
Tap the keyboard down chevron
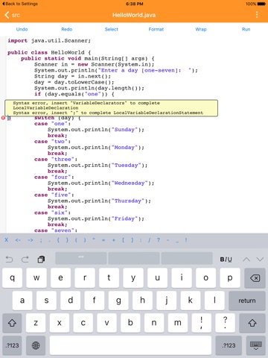tap(260, 260)
